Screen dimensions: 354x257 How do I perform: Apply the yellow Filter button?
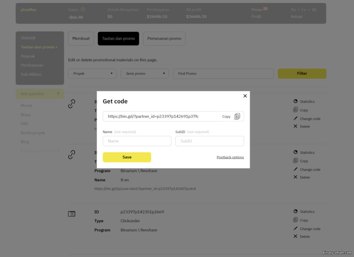tap(302, 73)
